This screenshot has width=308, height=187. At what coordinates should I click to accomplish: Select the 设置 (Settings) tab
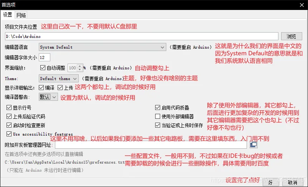click(x=7, y=15)
